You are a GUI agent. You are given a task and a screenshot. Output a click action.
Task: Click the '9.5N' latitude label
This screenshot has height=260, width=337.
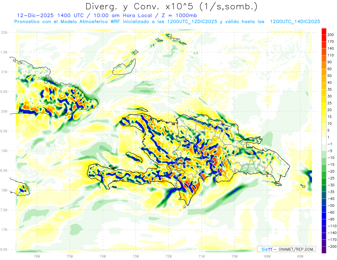click(4, 131)
